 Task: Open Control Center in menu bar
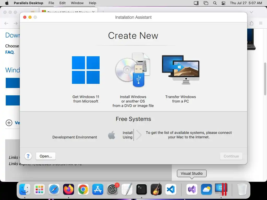pos(223,3)
